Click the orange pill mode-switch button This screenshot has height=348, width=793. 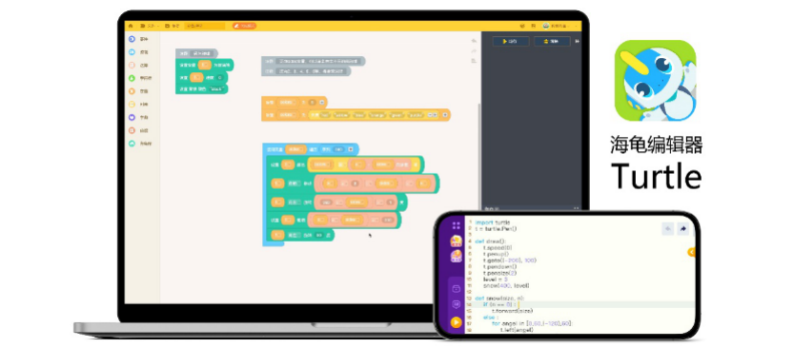pos(244,26)
